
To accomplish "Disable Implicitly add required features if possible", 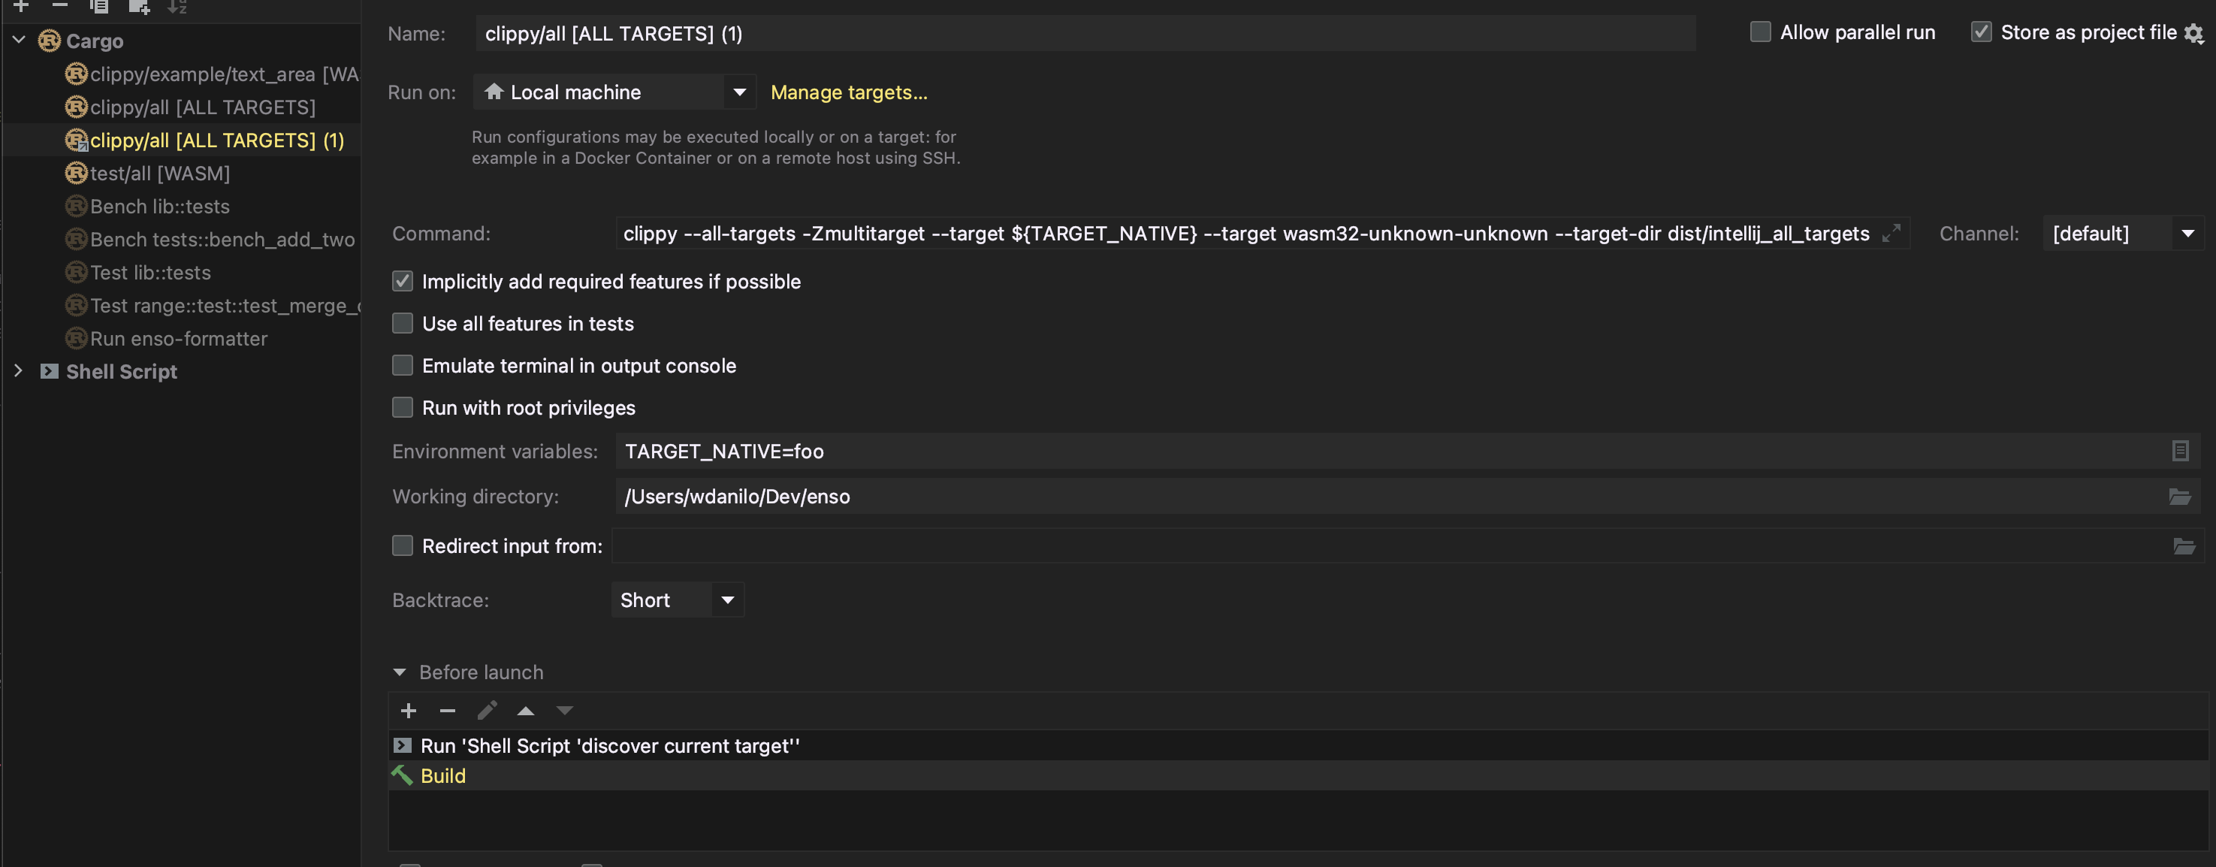I will 402,281.
